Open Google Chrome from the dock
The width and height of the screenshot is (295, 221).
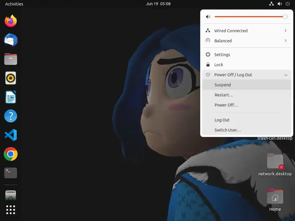[11, 154]
